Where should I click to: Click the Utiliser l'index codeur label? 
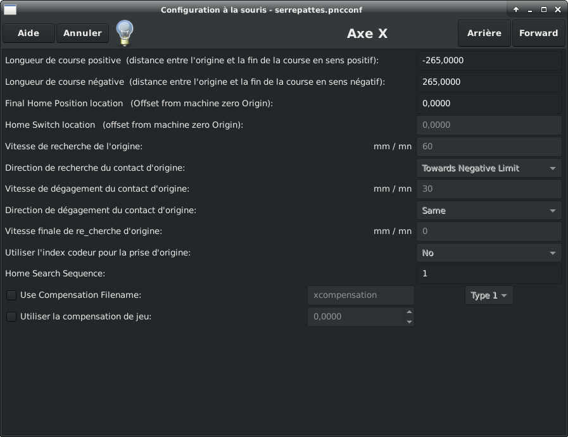point(98,252)
